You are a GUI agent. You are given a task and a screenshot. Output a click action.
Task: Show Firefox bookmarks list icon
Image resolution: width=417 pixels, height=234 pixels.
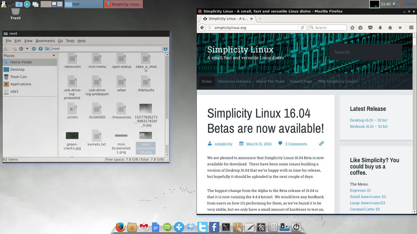tap(361, 27)
